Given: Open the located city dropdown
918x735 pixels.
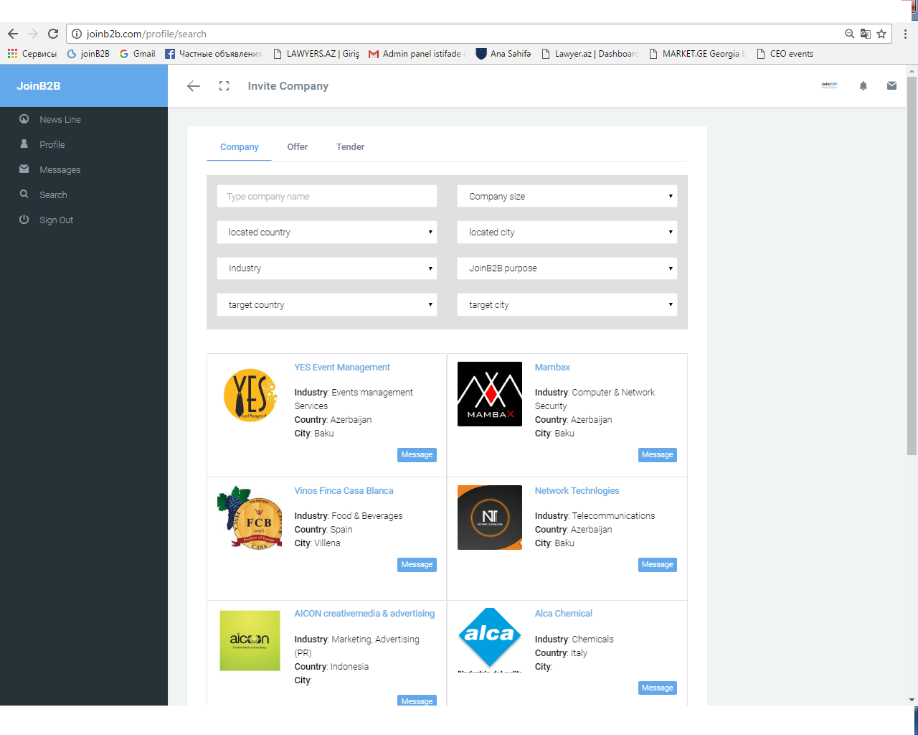Looking at the screenshot, I should [x=567, y=233].
